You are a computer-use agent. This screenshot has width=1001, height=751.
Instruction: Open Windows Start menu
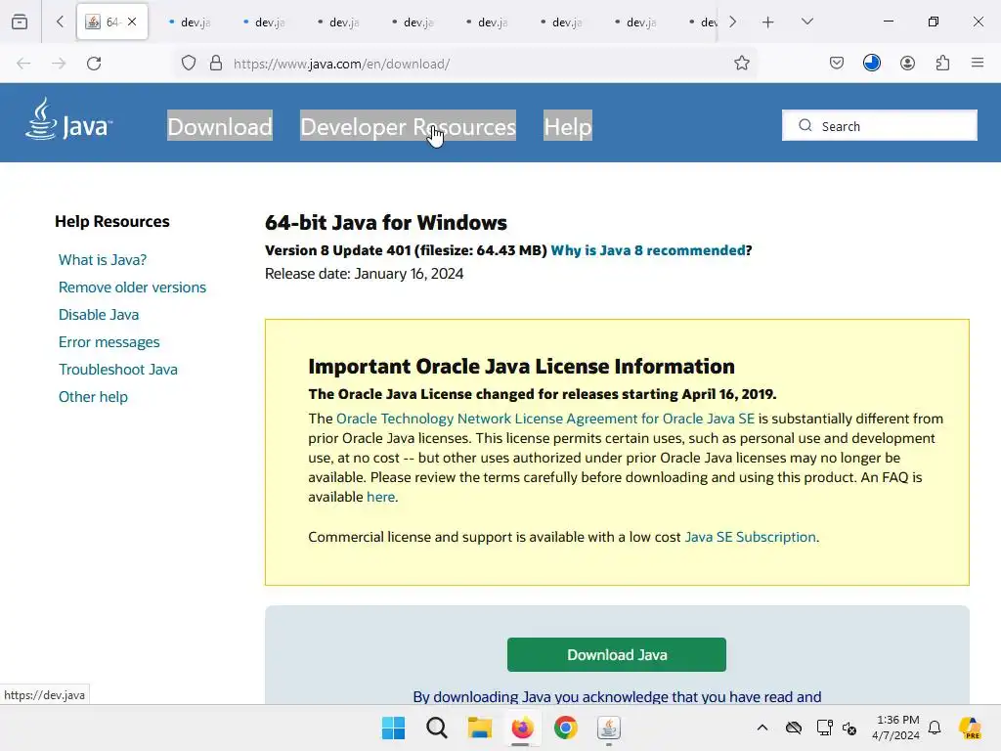393,728
